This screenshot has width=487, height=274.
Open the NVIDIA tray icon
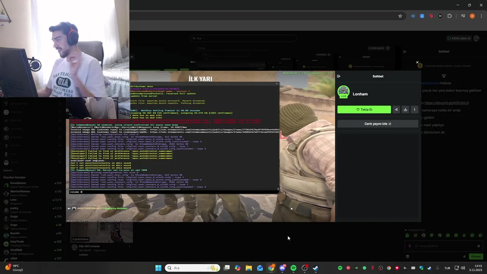pyautogui.click(x=356, y=268)
